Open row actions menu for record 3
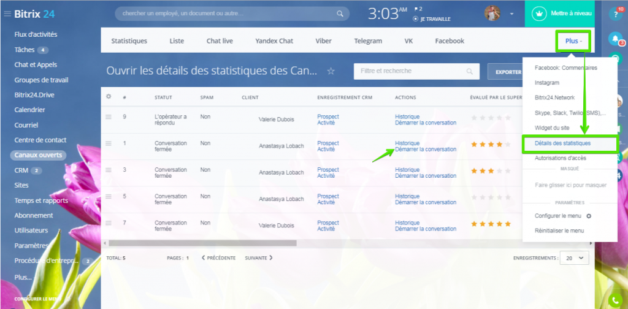 pyautogui.click(x=108, y=170)
